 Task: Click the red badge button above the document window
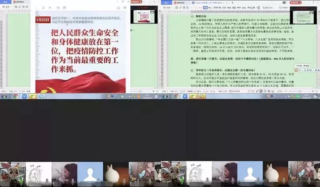[296, 3]
